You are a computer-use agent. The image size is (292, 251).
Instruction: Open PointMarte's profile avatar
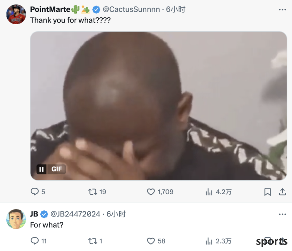pyautogui.click(x=16, y=14)
